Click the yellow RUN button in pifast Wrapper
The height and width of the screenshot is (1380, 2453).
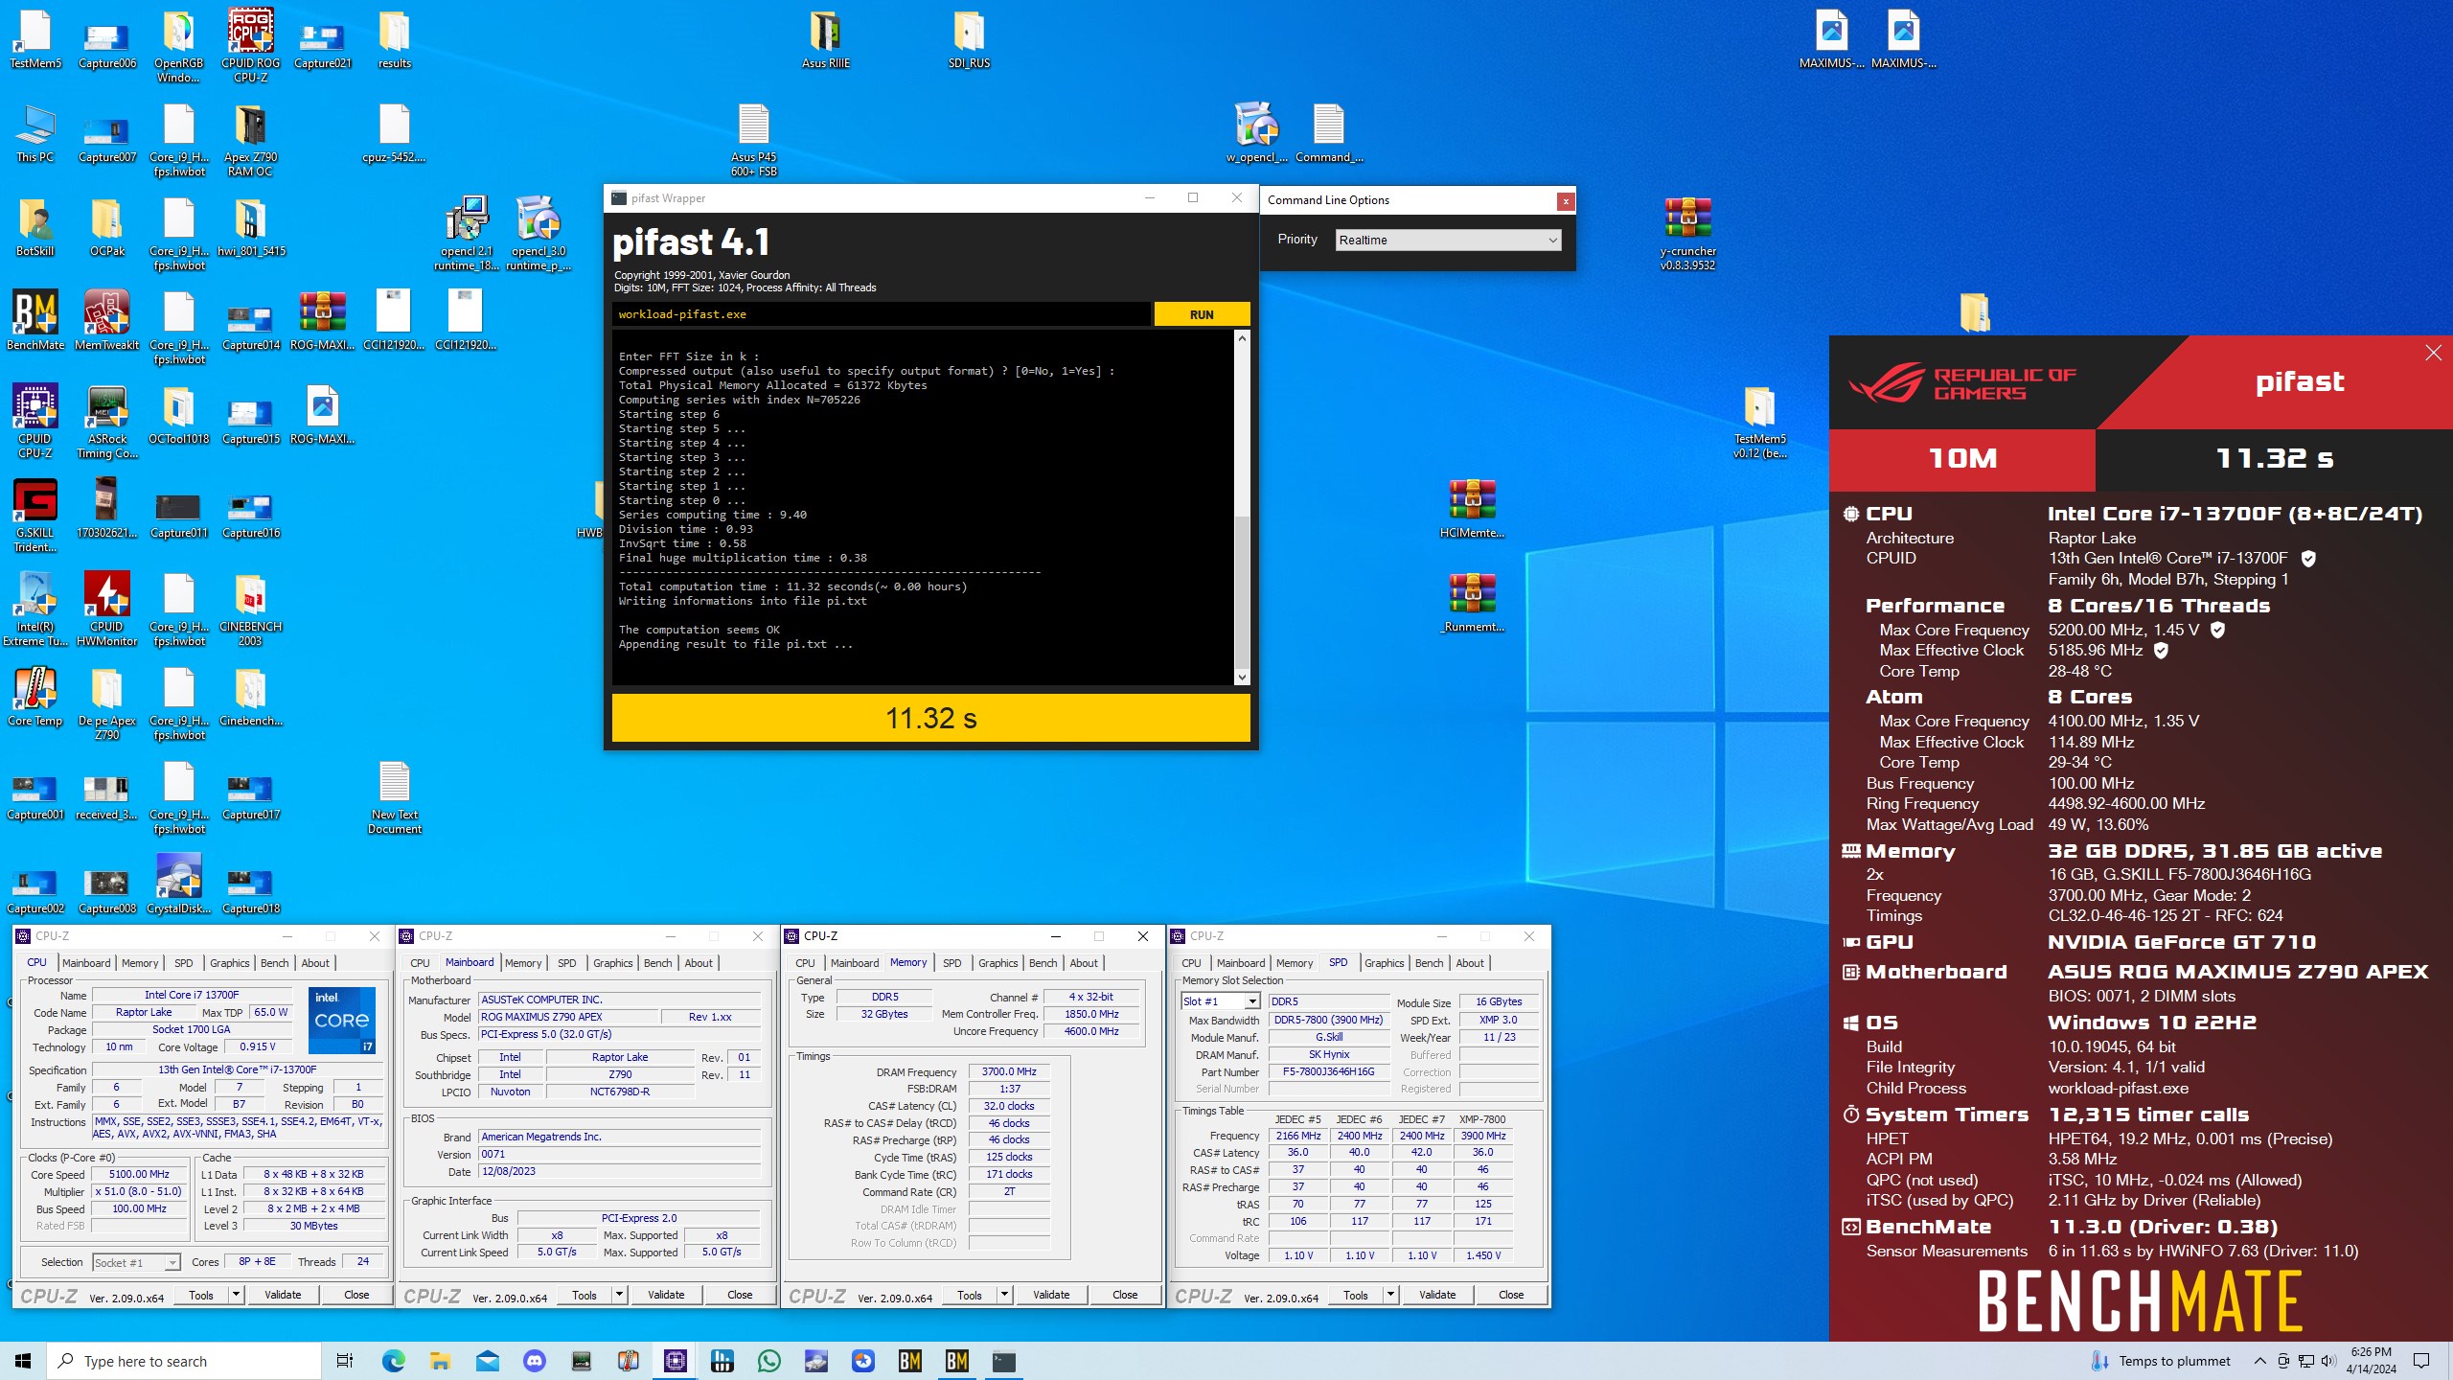(1202, 314)
